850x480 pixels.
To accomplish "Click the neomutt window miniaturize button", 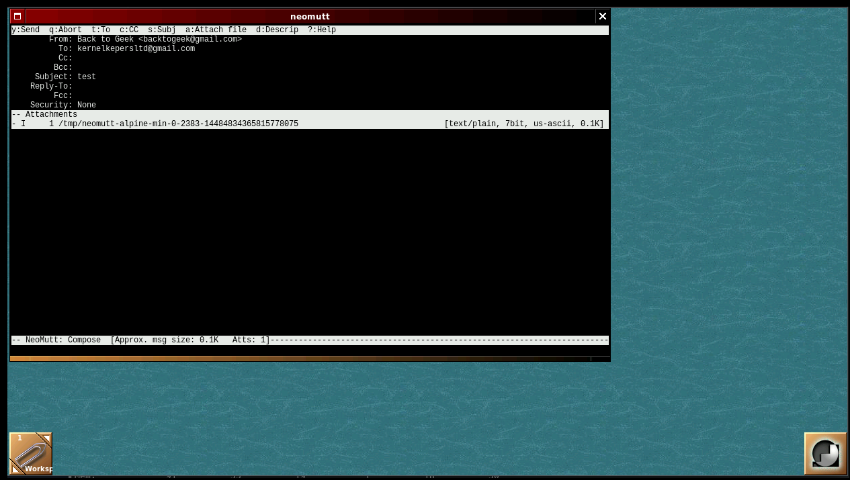I will [x=17, y=16].
